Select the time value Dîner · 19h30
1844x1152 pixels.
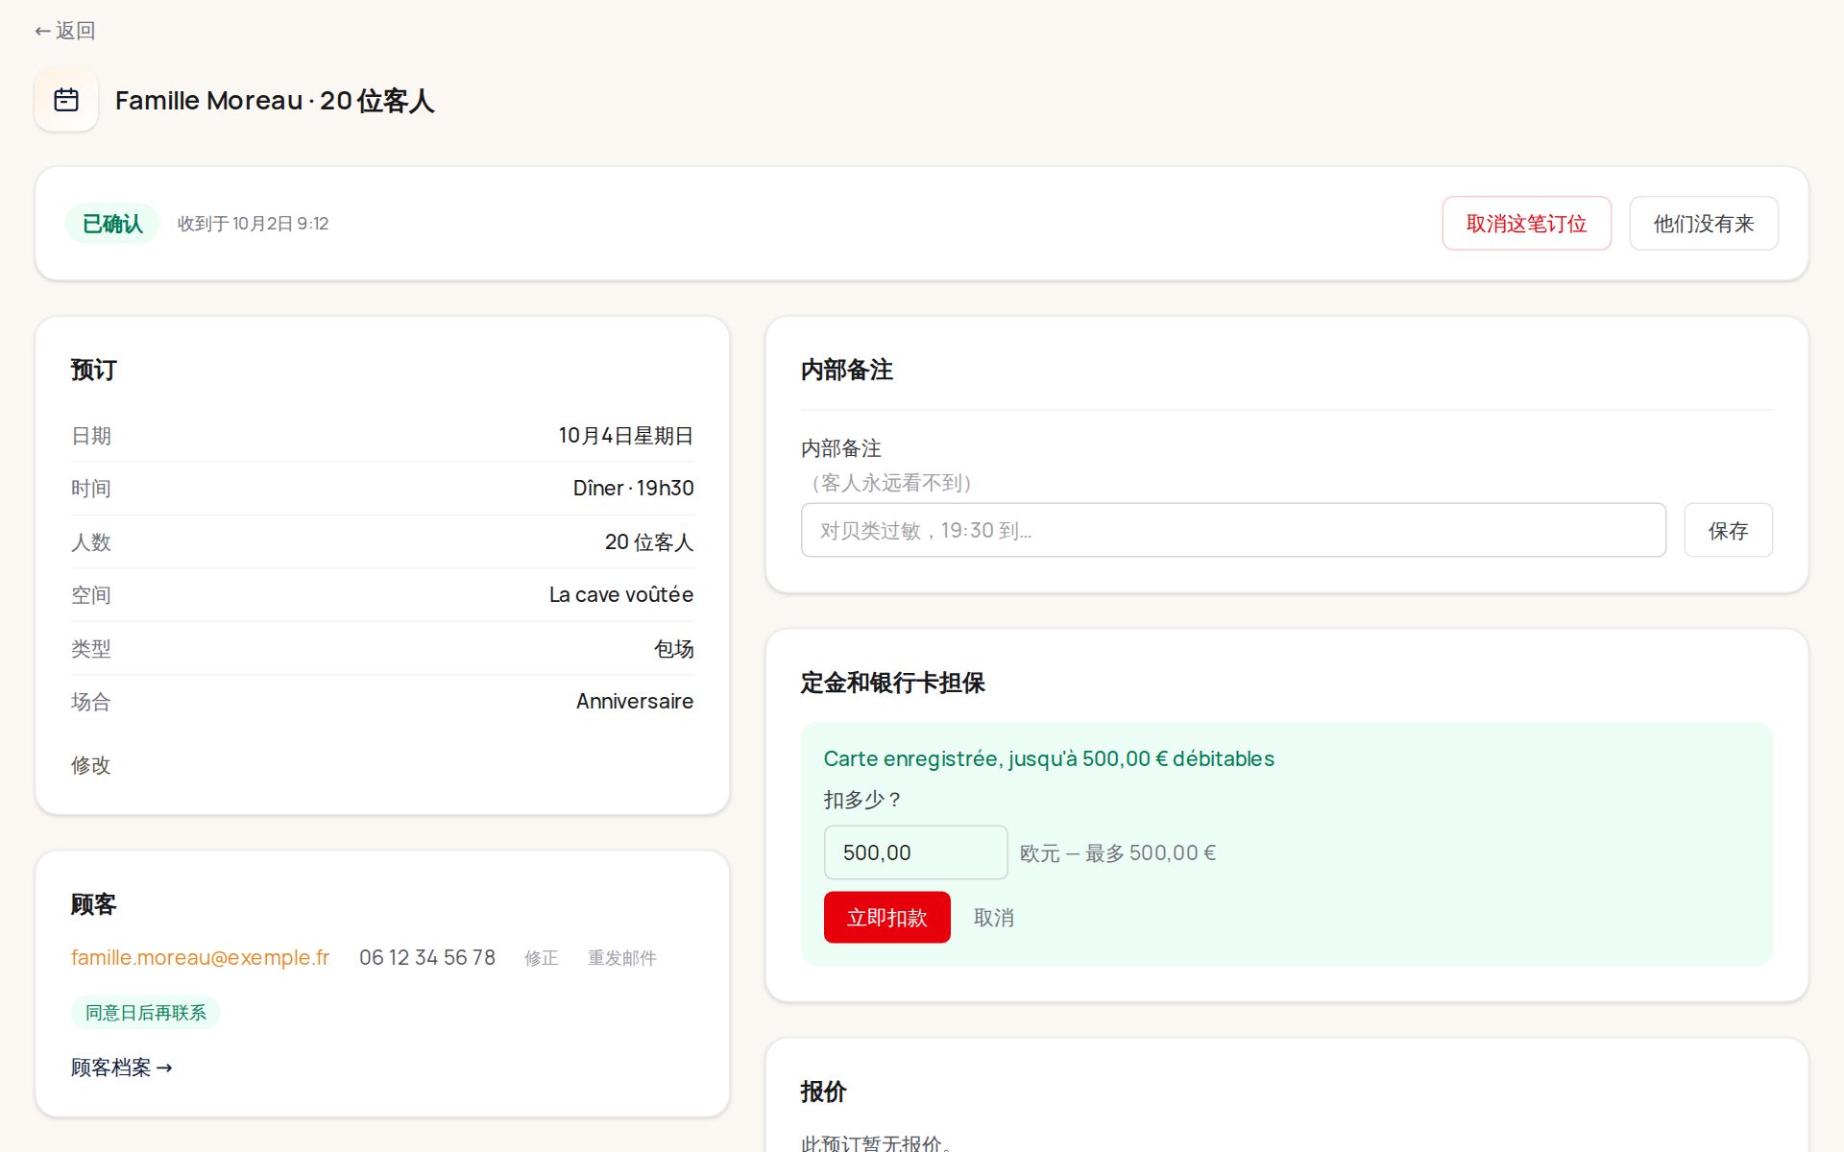click(x=634, y=489)
